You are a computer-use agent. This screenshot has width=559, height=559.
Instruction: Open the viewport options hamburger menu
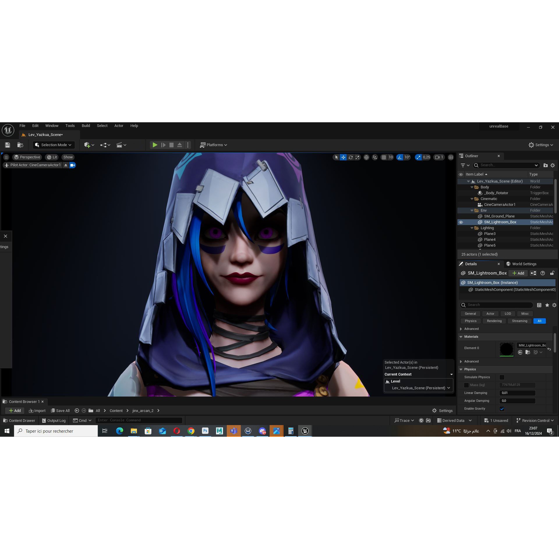pos(6,157)
